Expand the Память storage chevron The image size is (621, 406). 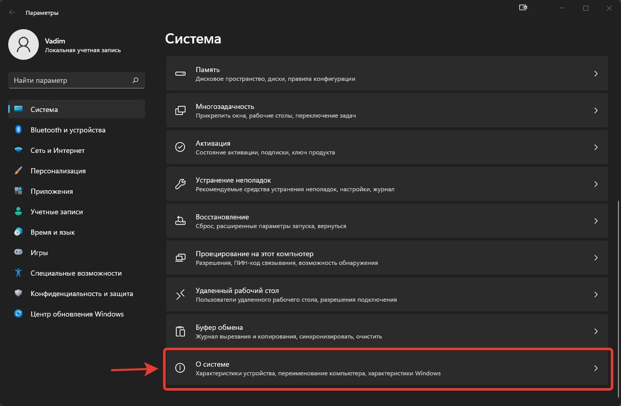click(596, 74)
